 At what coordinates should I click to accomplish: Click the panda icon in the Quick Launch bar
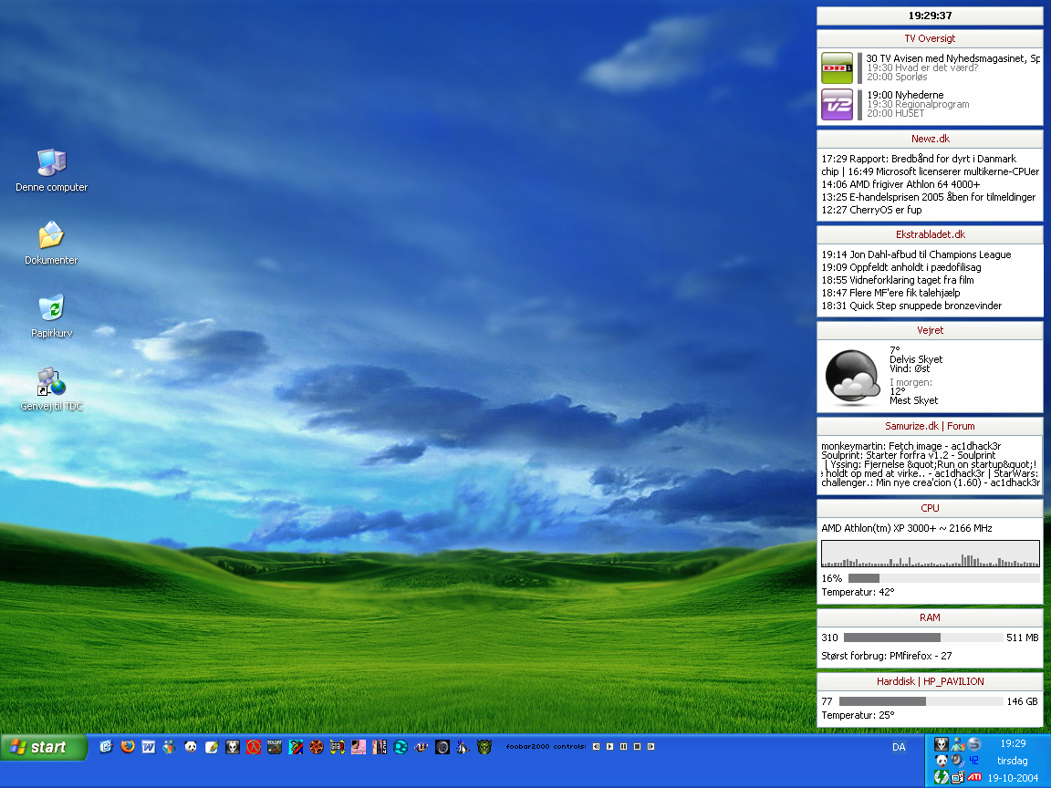tap(191, 746)
